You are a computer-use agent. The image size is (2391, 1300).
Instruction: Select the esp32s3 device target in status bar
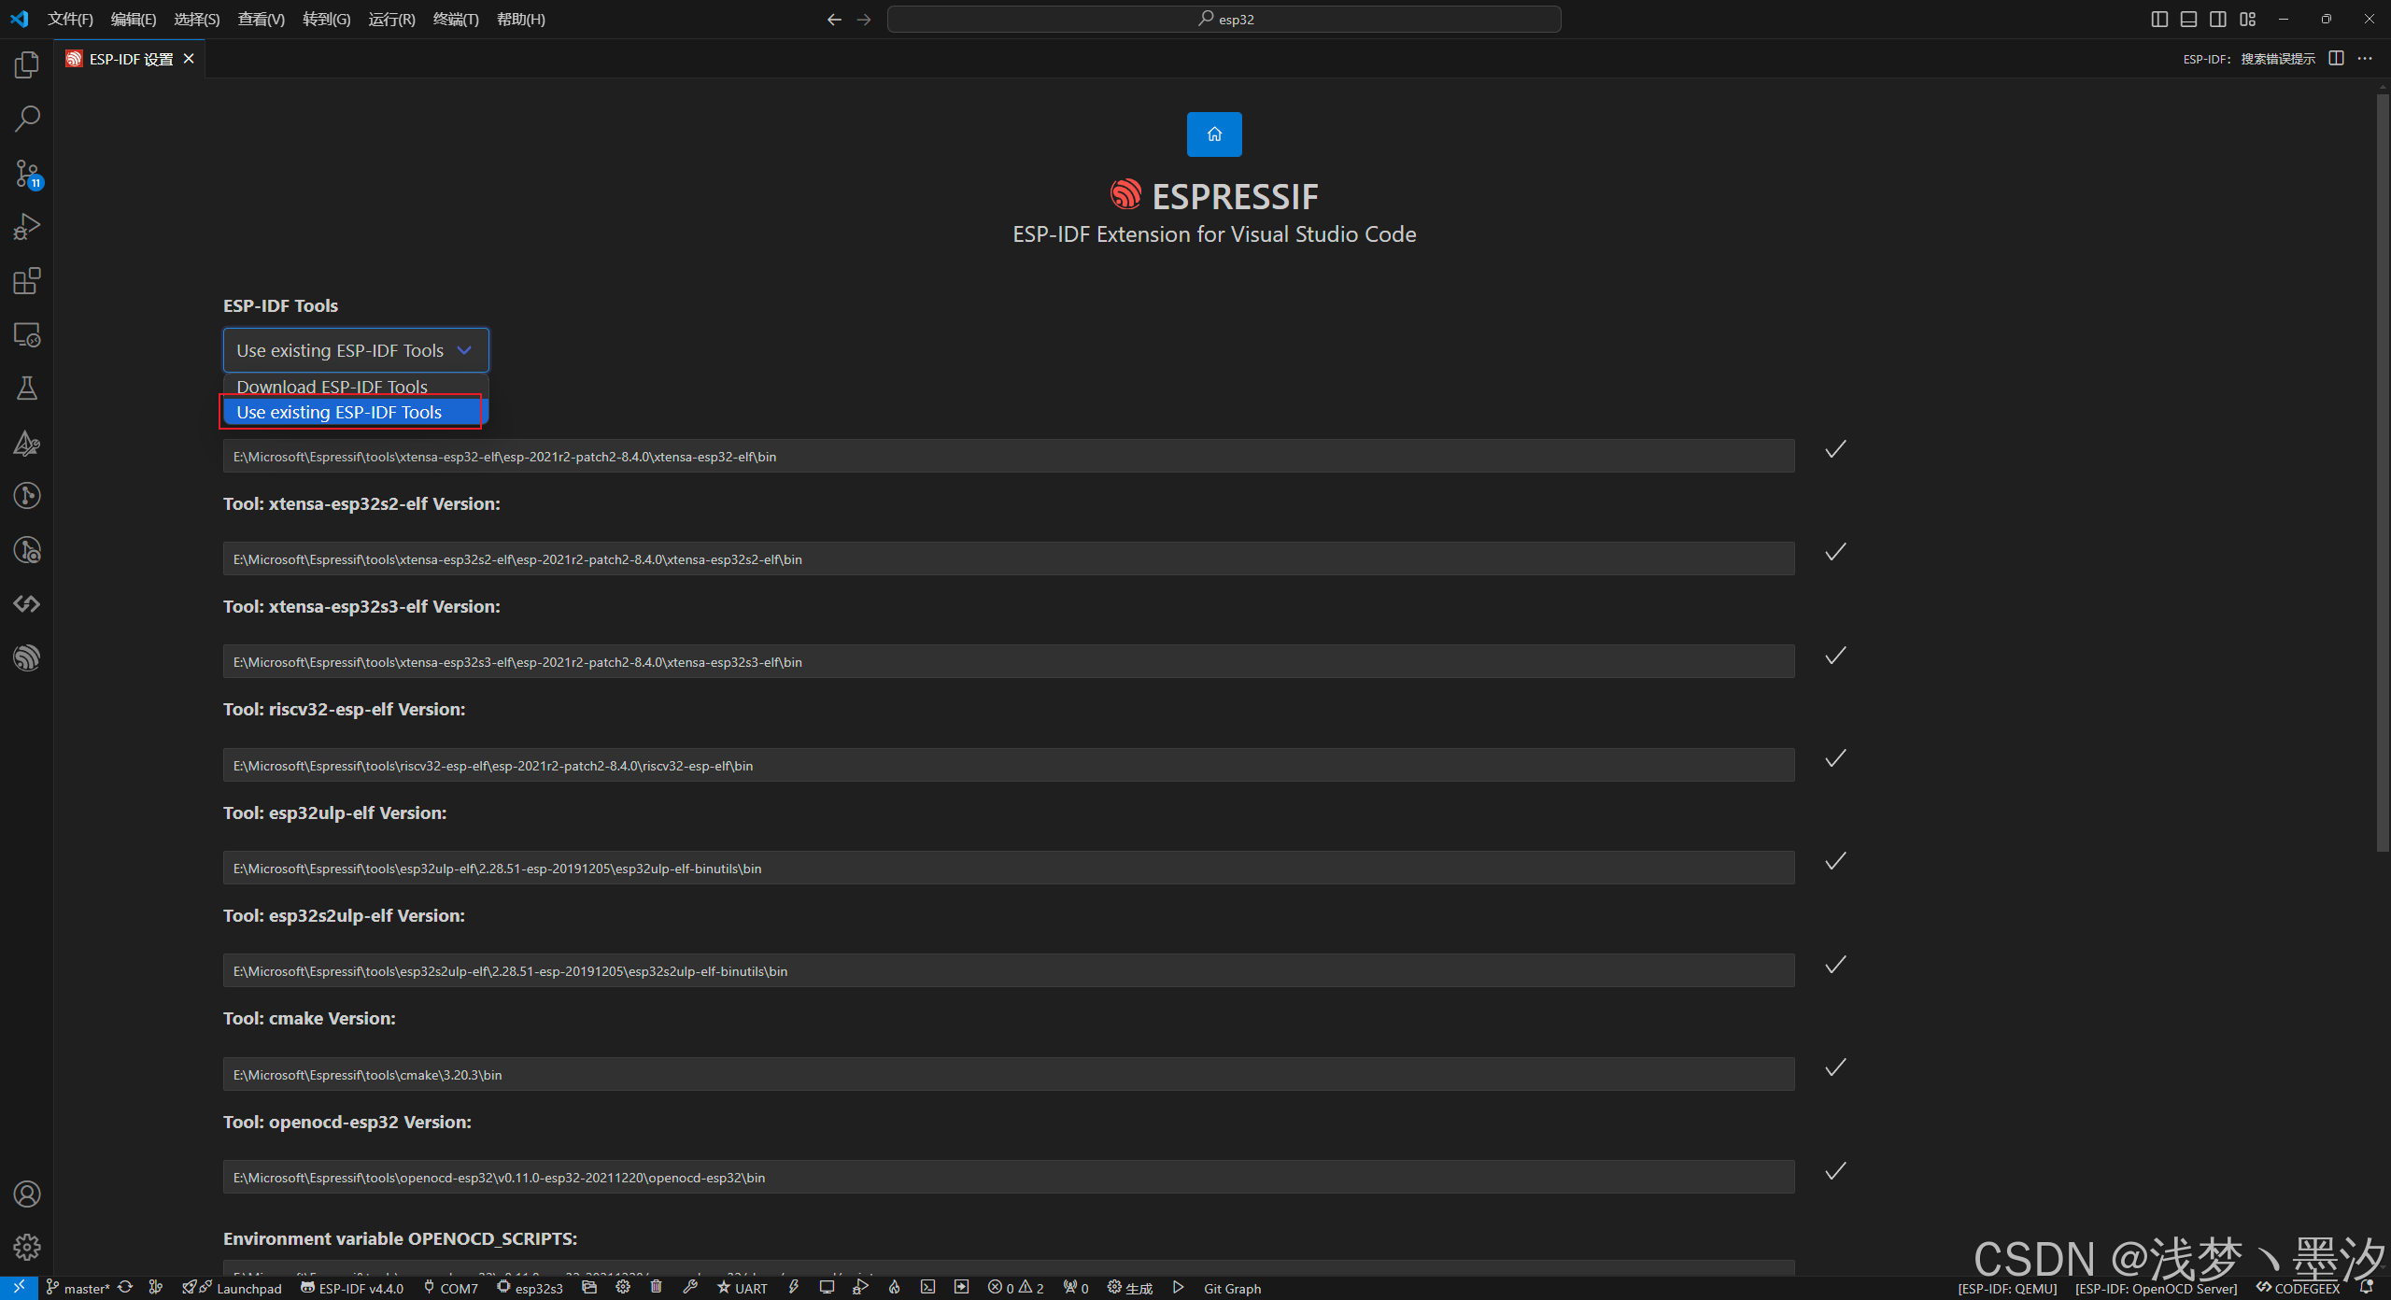tap(530, 1288)
